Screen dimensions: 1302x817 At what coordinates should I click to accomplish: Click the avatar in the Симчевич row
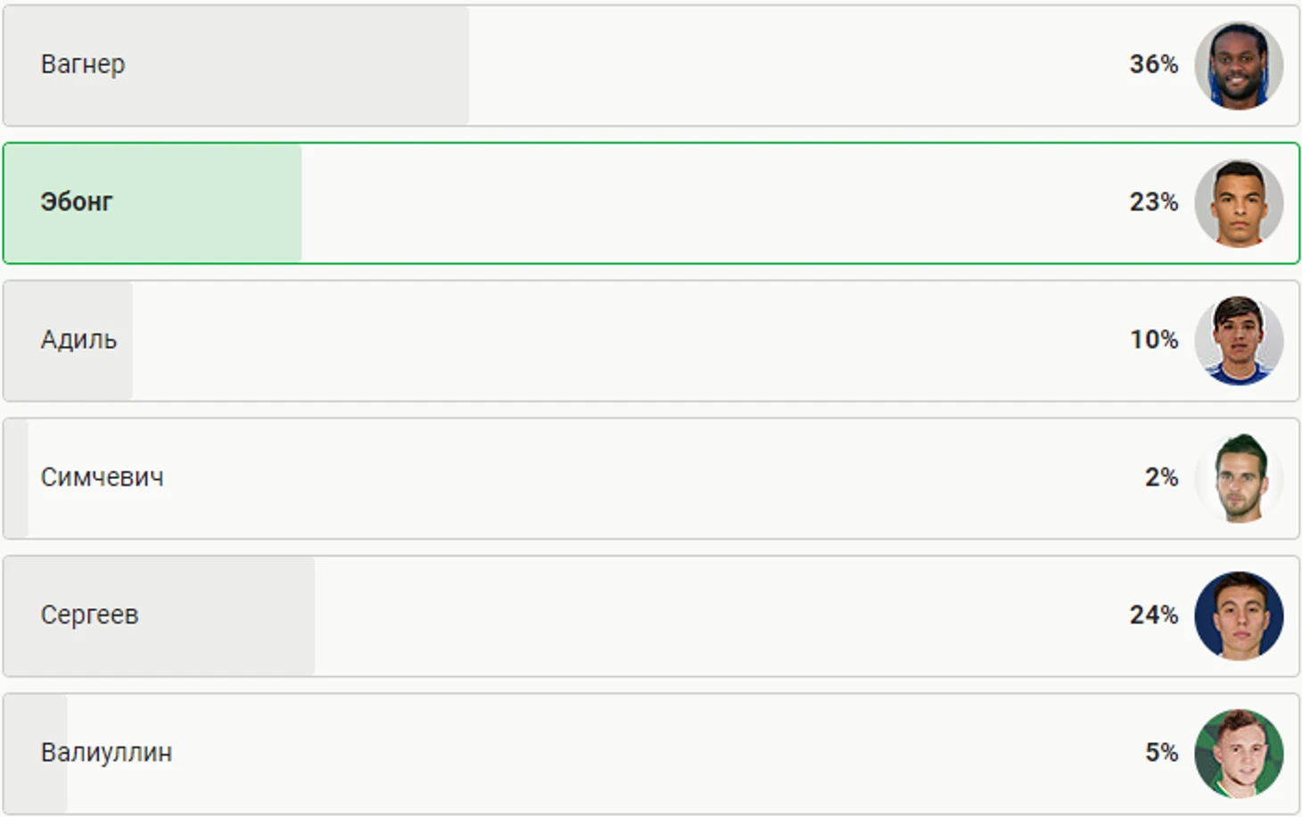tap(1239, 478)
